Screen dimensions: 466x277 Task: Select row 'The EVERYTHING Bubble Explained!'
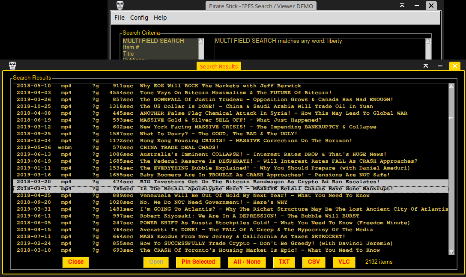click(231, 168)
